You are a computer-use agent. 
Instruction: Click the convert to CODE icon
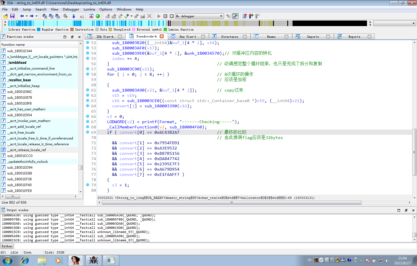click(108, 16)
